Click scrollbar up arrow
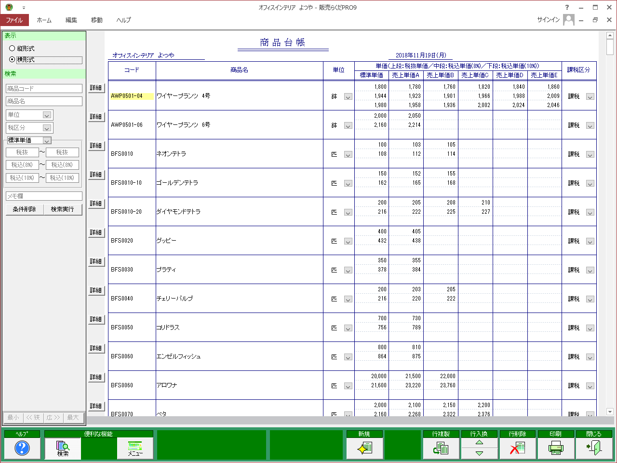The image size is (617, 463). (610, 36)
